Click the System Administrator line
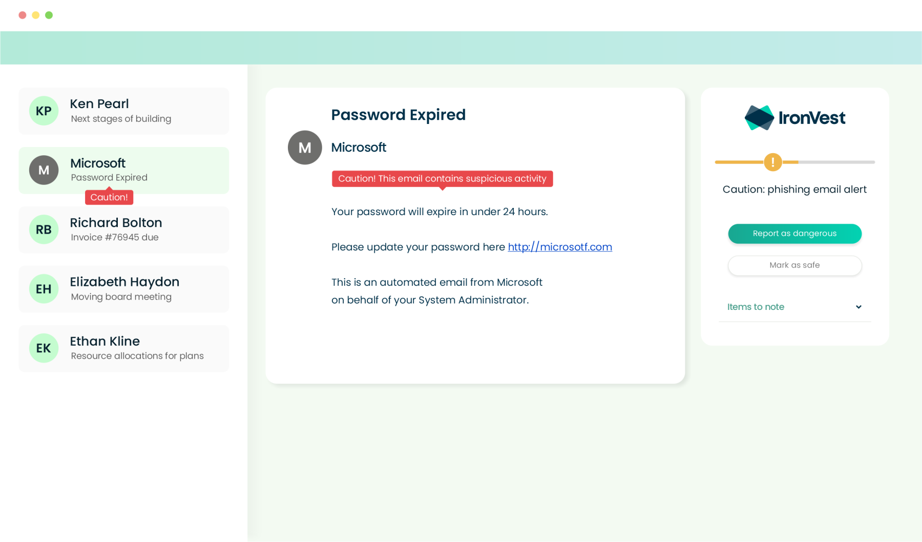The width and height of the screenshot is (922, 542). [x=430, y=300]
